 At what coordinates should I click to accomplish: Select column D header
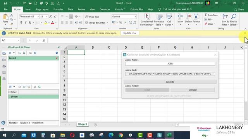126,47
